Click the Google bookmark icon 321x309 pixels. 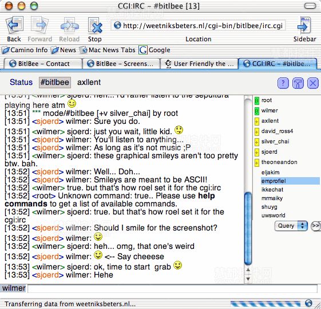(x=143, y=50)
